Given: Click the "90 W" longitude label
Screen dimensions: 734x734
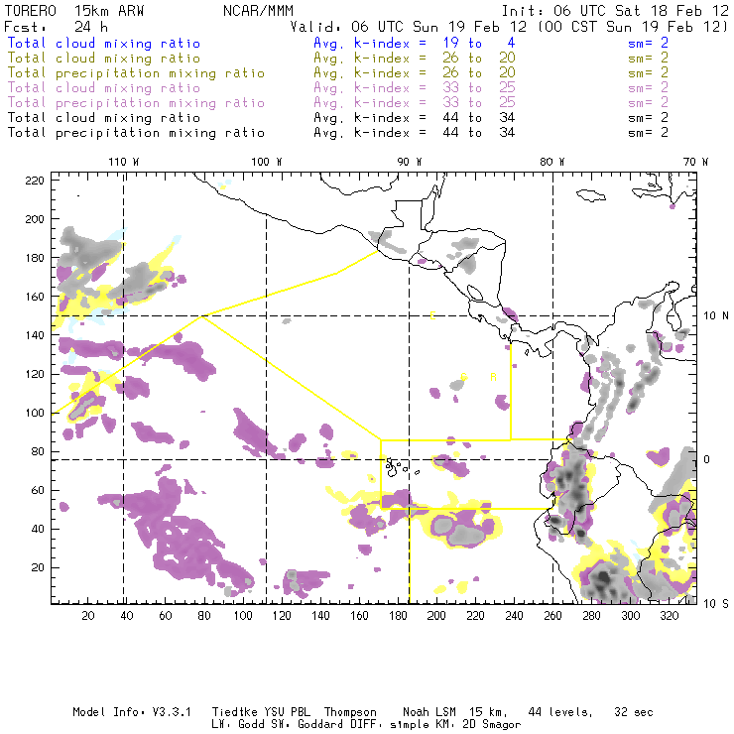Looking at the screenshot, I should (x=410, y=162).
